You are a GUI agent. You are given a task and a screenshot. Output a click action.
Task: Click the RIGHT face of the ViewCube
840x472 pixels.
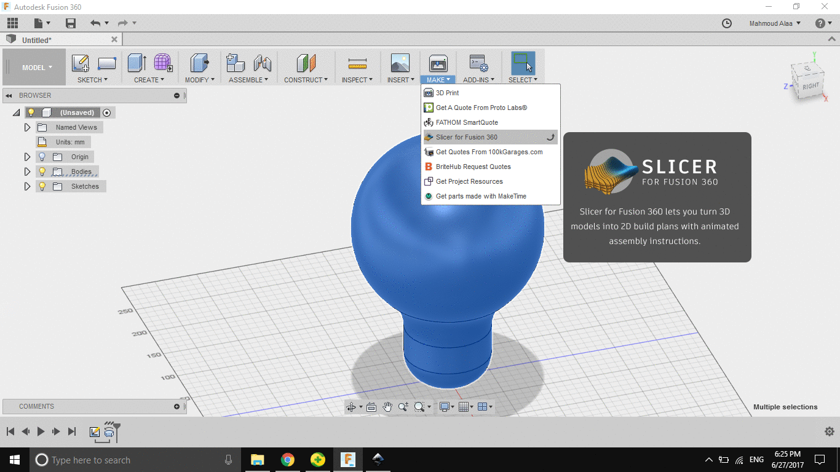click(x=810, y=86)
